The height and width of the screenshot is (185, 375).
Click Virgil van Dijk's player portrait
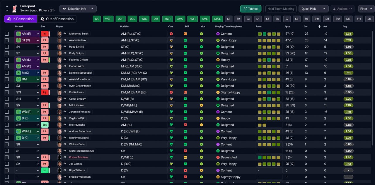coord(59,118)
